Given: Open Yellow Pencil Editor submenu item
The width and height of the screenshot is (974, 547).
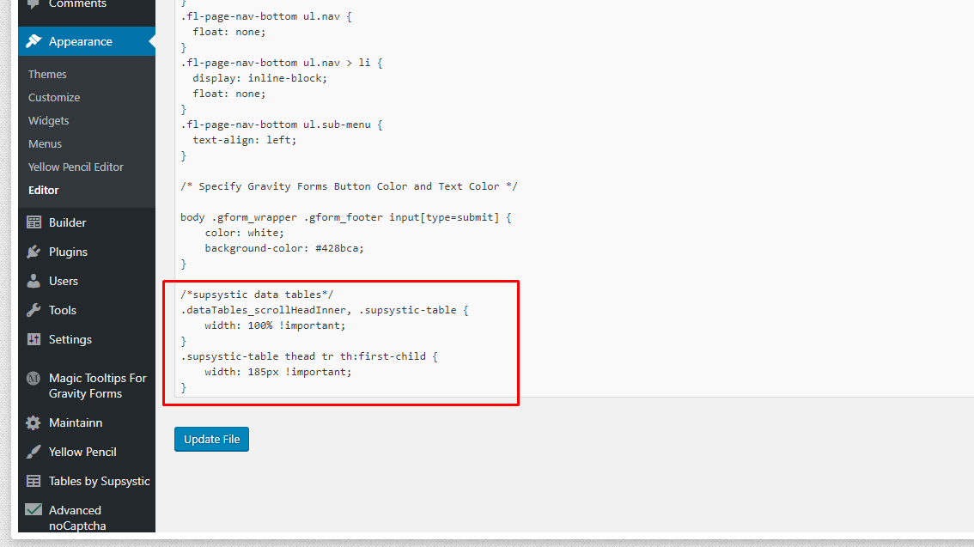Looking at the screenshot, I should click(76, 167).
